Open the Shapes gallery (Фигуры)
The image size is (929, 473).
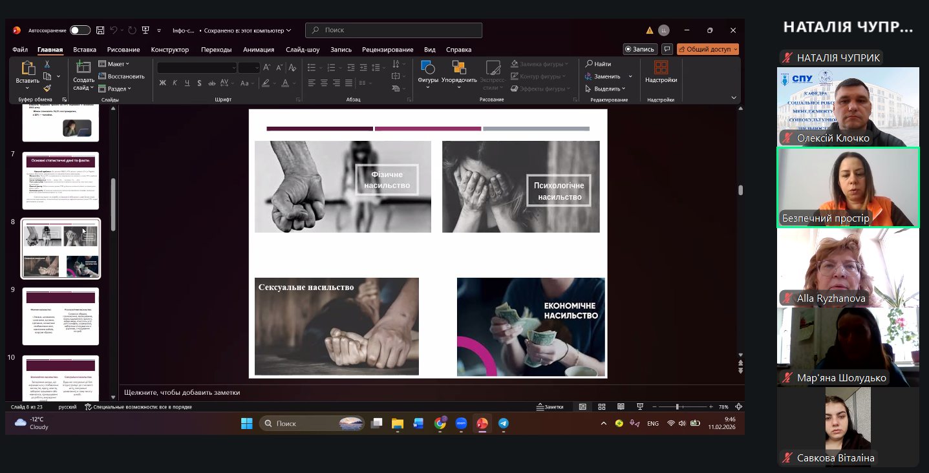pos(428,72)
